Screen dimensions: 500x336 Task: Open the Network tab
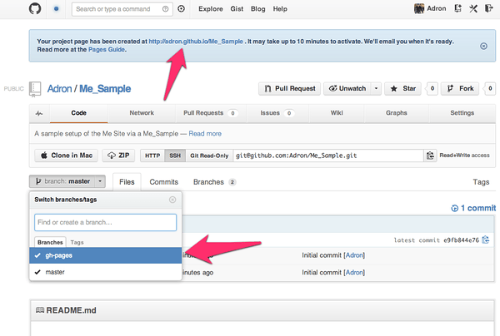pos(142,113)
